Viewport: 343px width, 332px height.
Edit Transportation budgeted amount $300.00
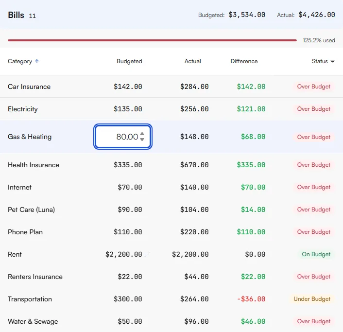coord(128,299)
